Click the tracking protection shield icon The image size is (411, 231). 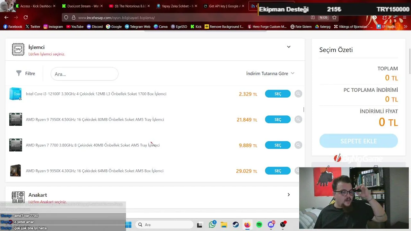(66, 18)
